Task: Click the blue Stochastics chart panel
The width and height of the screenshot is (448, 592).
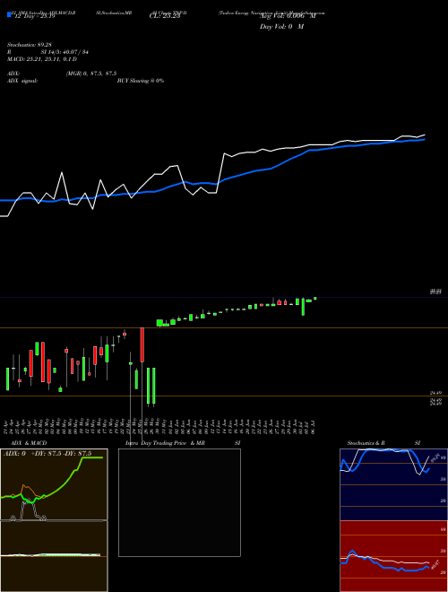Action: point(393,484)
